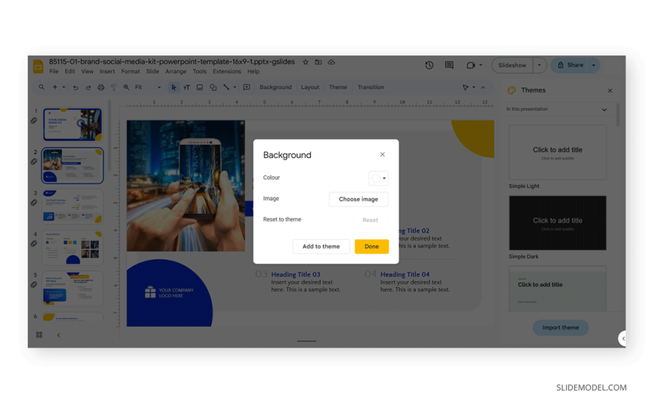Expand the video call options arrow
This screenshot has height=404, width=653.
pyautogui.click(x=480, y=65)
